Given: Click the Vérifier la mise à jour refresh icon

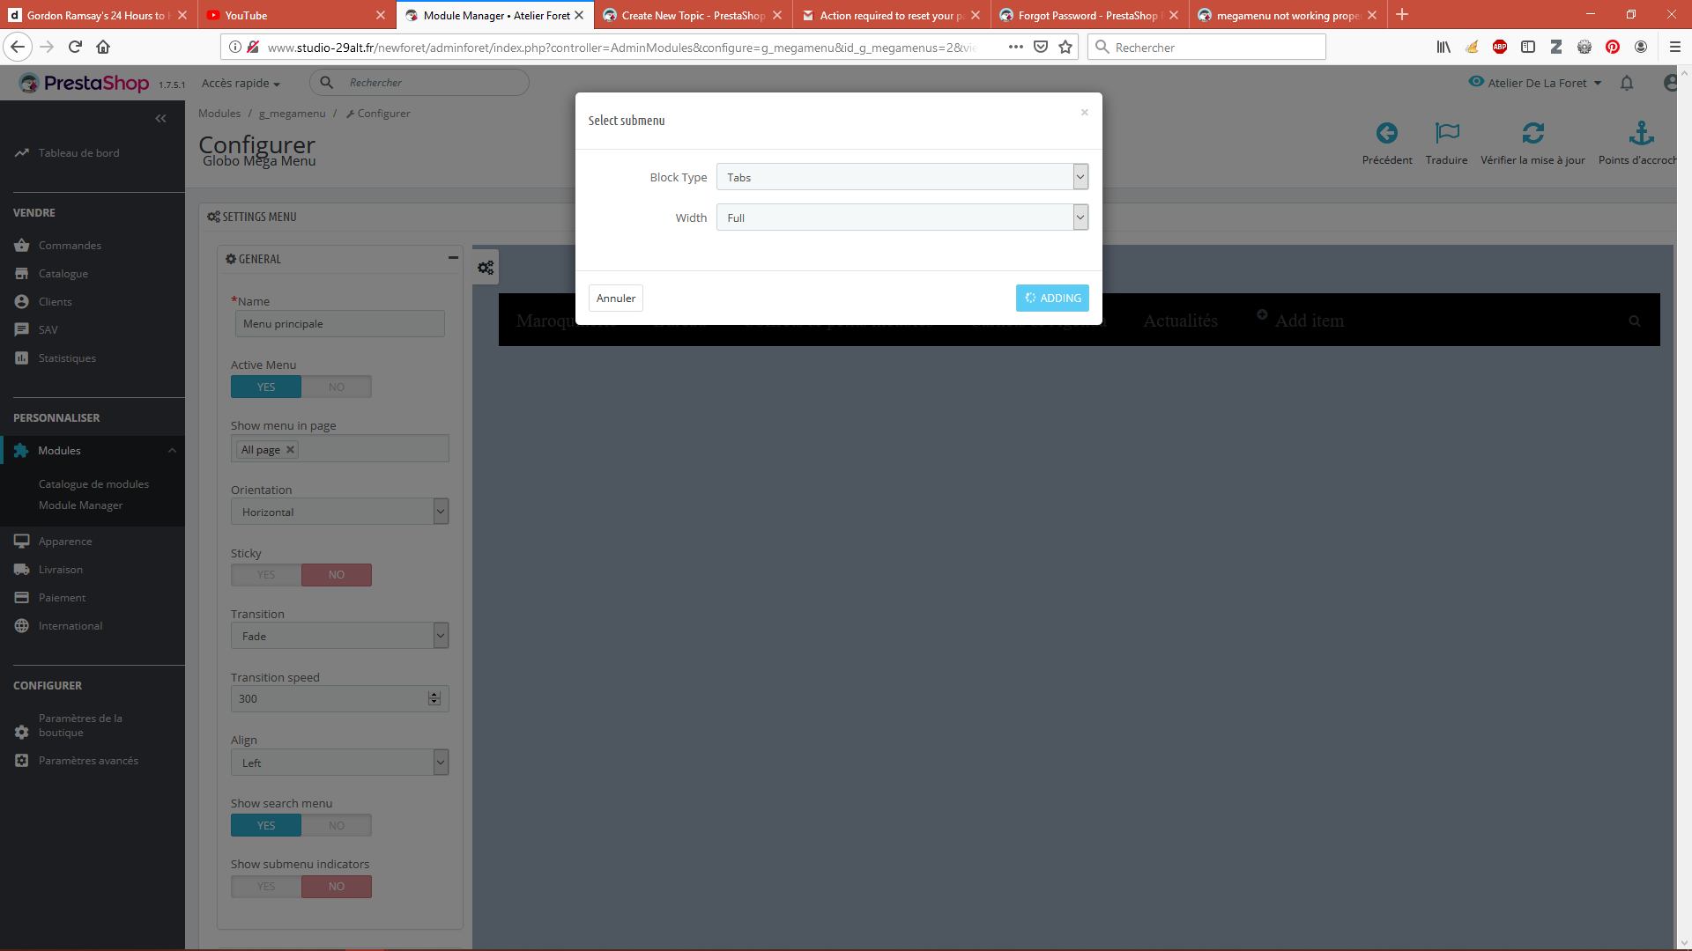Looking at the screenshot, I should (1532, 134).
